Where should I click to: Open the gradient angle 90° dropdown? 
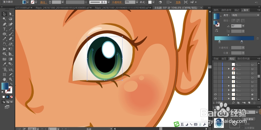243,26
